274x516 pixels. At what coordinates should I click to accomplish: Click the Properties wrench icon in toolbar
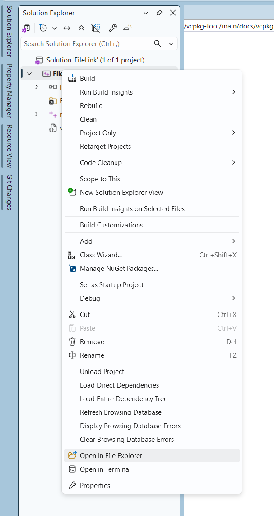pyautogui.click(x=113, y=28)
